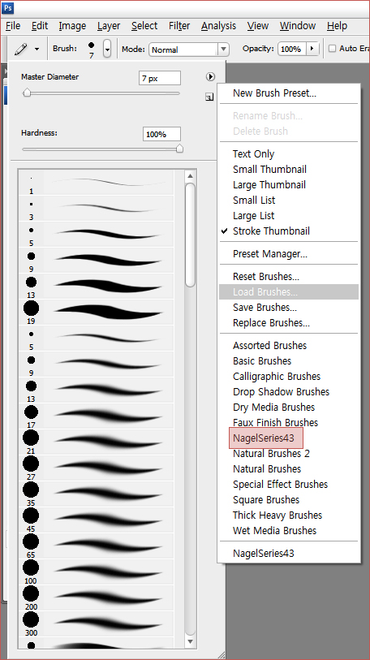The image size is (370, 660).
Task: Choose Save Brushes in the menu
Action: tap(265, 308)
